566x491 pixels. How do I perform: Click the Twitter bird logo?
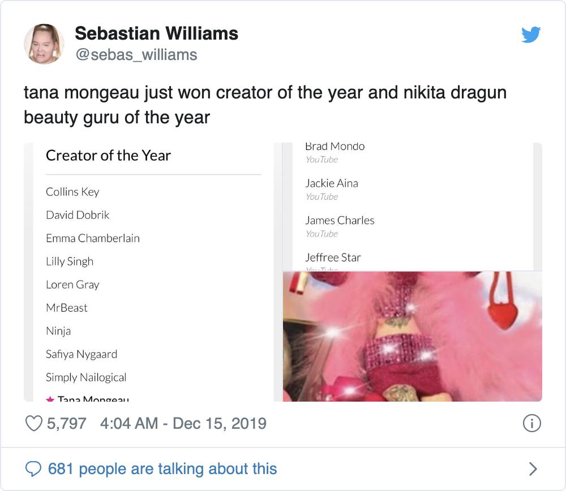(530, 35)
